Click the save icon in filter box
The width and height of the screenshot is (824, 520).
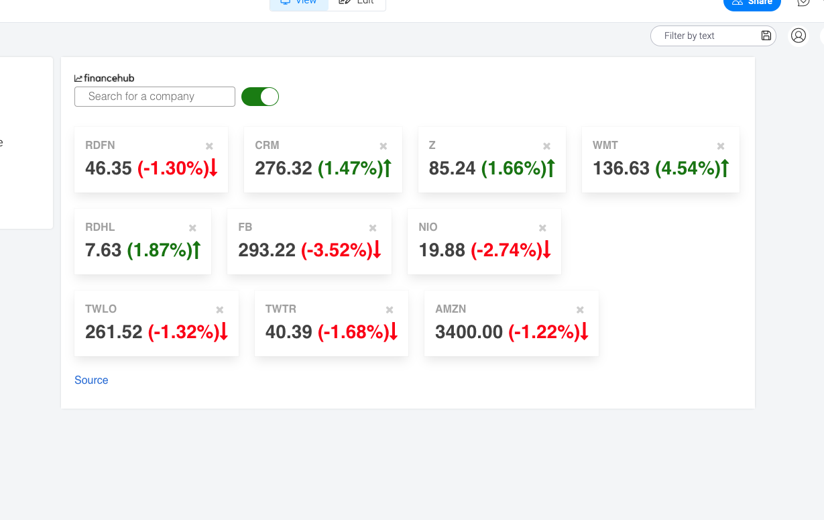coord(766,36)
